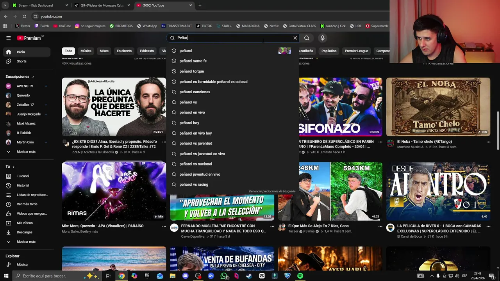
Task: Select the Premier League filter chip
Action: [x=356, y=51]
